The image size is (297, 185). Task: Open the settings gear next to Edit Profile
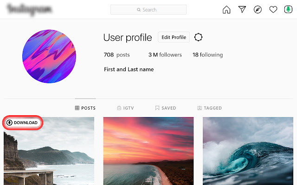198,37
